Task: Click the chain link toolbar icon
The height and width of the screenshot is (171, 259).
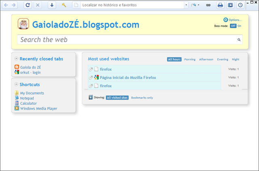Action: (208, 5)
